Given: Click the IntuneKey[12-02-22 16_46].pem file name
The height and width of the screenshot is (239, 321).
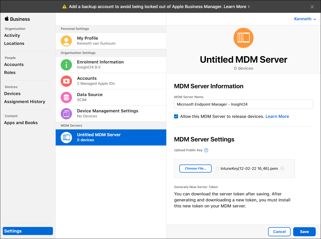Looking at the screenshot, I should point(249,169).
